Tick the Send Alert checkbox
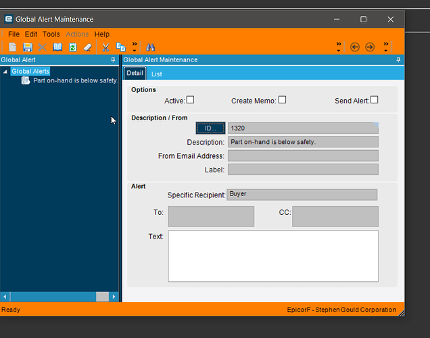Screen dimensions: 430x338 tap(374, 100)
